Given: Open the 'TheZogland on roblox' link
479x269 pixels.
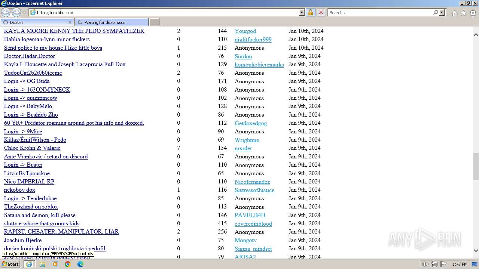Looking at the screenshot, I should click(31, 207).
